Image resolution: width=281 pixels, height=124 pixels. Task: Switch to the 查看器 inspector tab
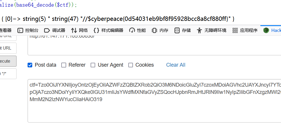tap(6, 30)
